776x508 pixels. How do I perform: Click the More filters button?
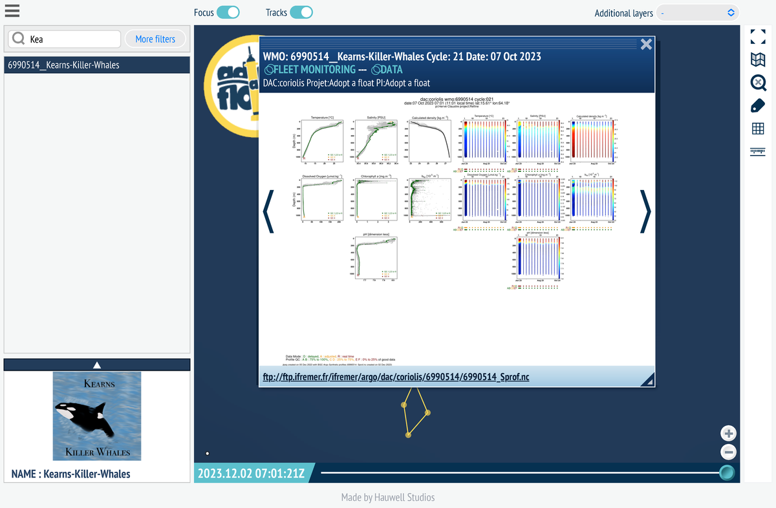(x=155, y=39)
